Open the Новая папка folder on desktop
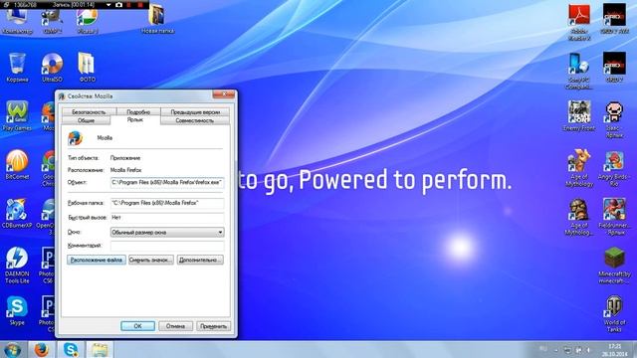Screen dimensions: 637x358 click(157, 19)
